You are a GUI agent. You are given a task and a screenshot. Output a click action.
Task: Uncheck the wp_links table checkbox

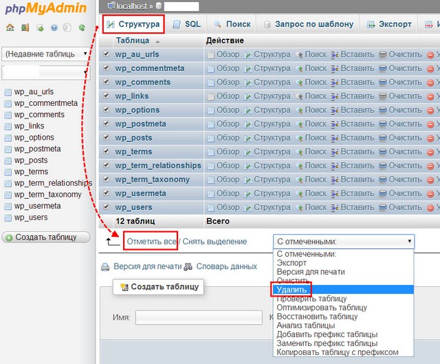tap(106, 96)
